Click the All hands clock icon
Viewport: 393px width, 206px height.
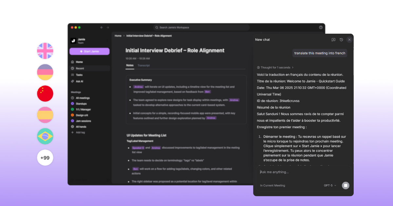point(72,127)
